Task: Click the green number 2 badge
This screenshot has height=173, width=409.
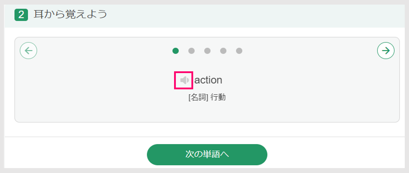Action: 21,15
